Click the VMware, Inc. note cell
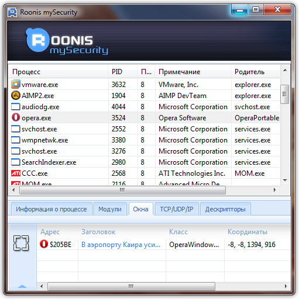The width and height of the screenshot is (299, 299). coord(178,85)
